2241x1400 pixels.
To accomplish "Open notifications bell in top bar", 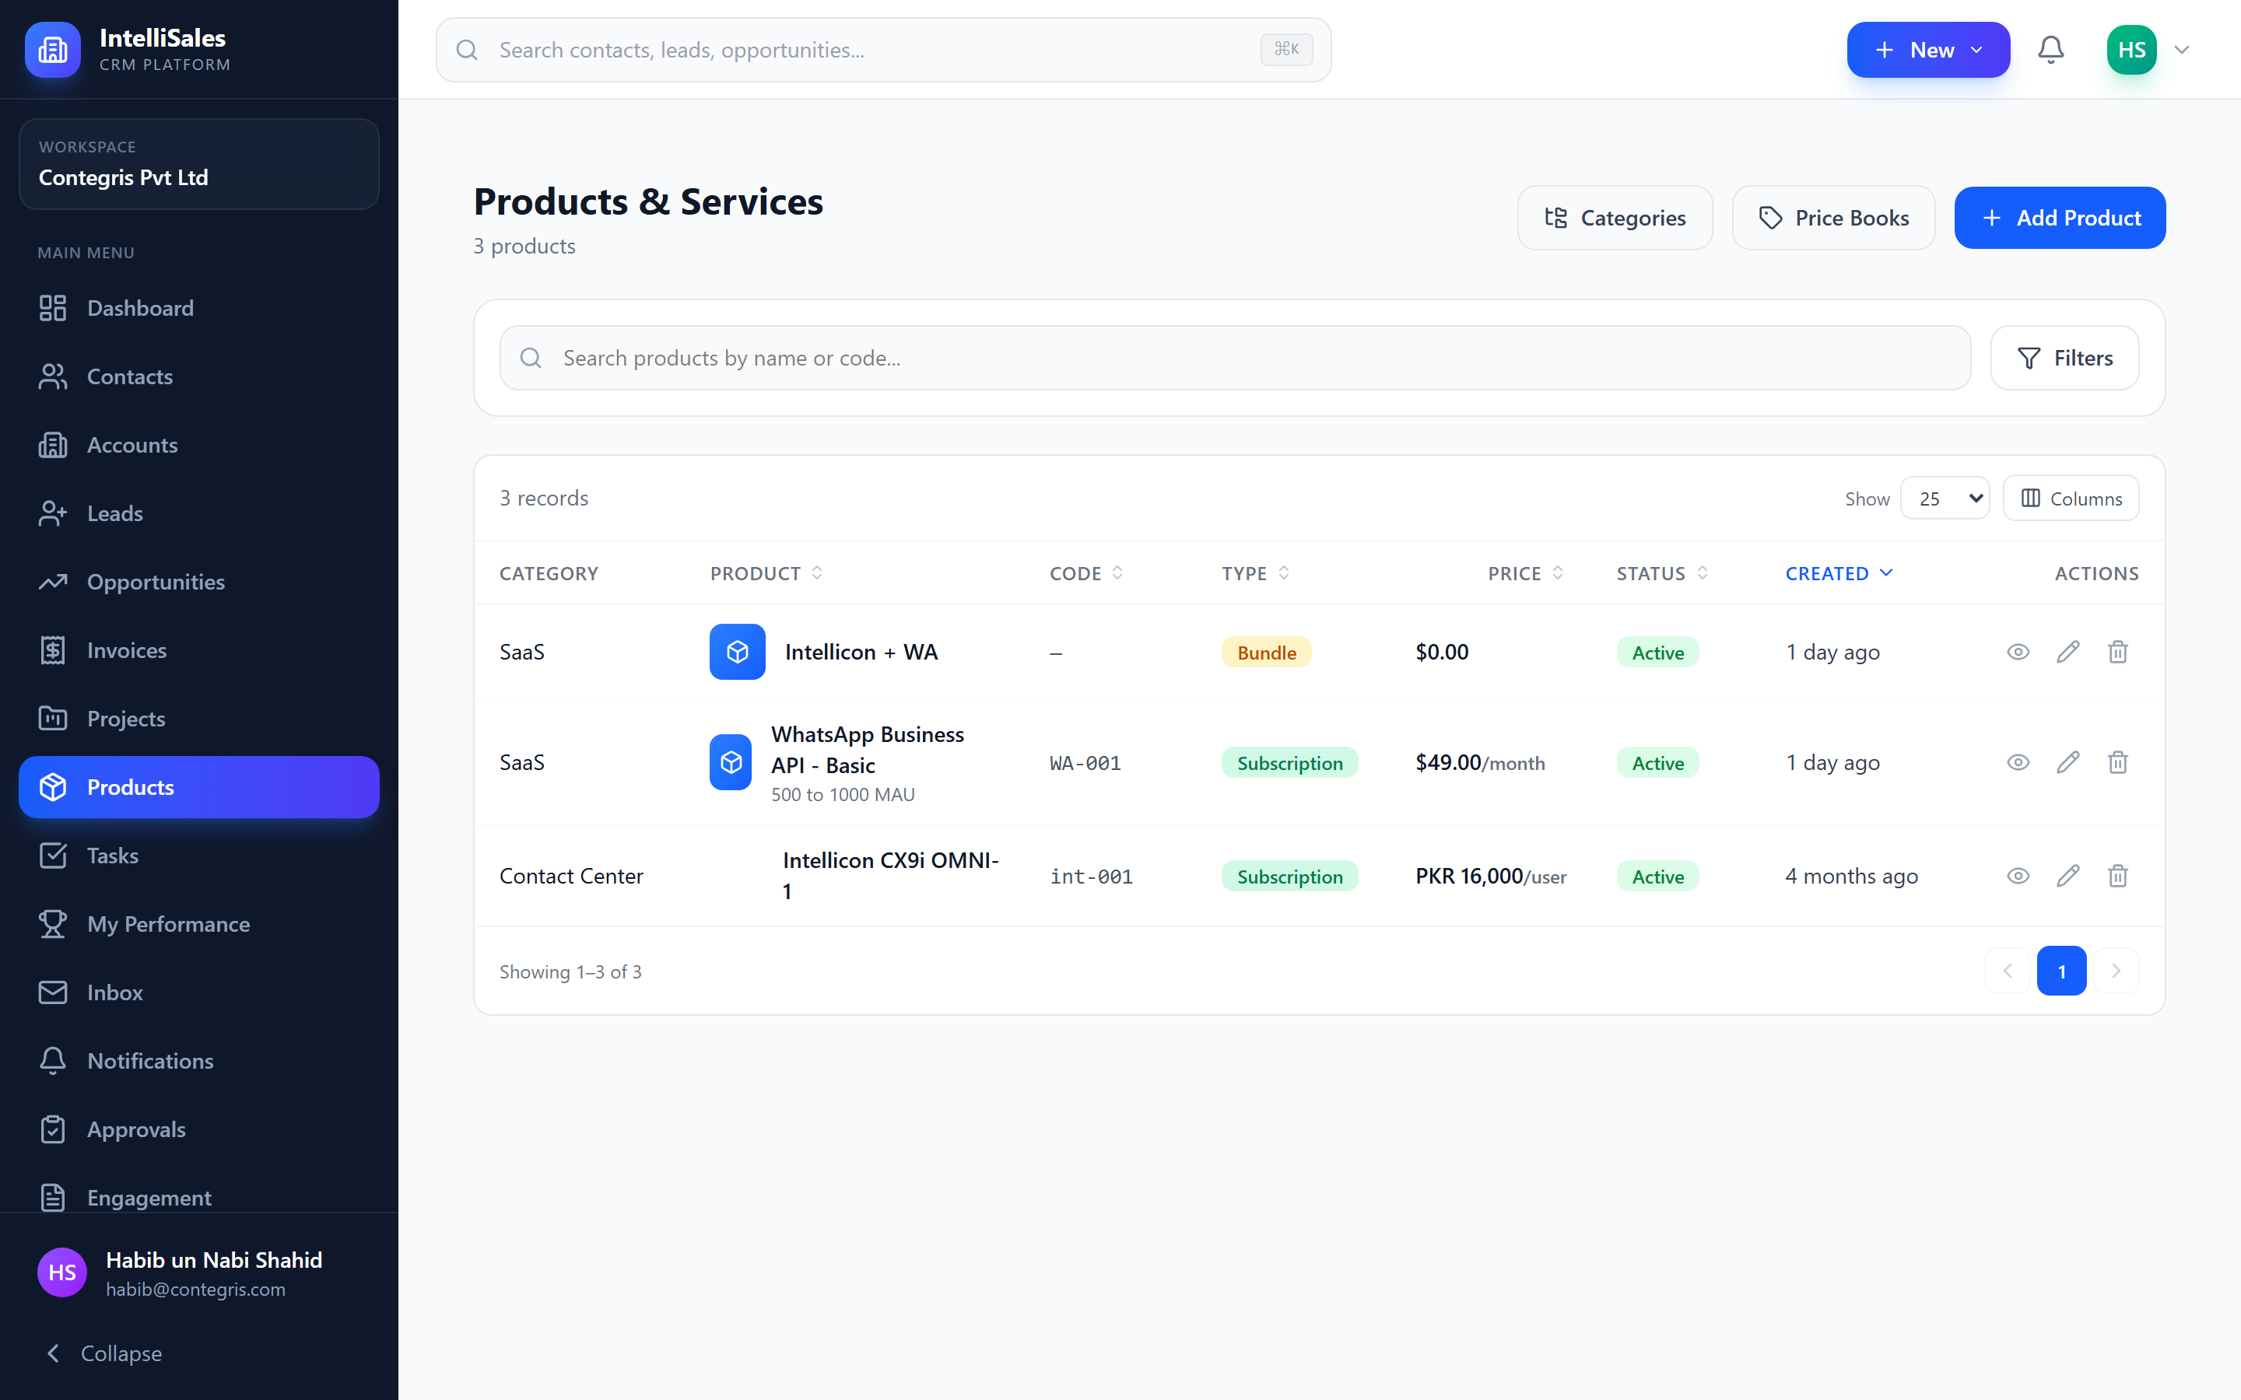I will (x=2050, y=49).
